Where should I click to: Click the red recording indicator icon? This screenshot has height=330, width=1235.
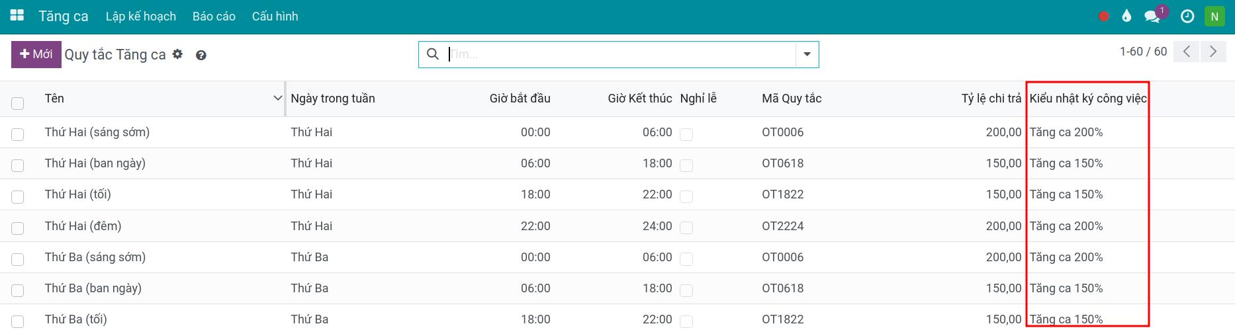(1104, 17)
